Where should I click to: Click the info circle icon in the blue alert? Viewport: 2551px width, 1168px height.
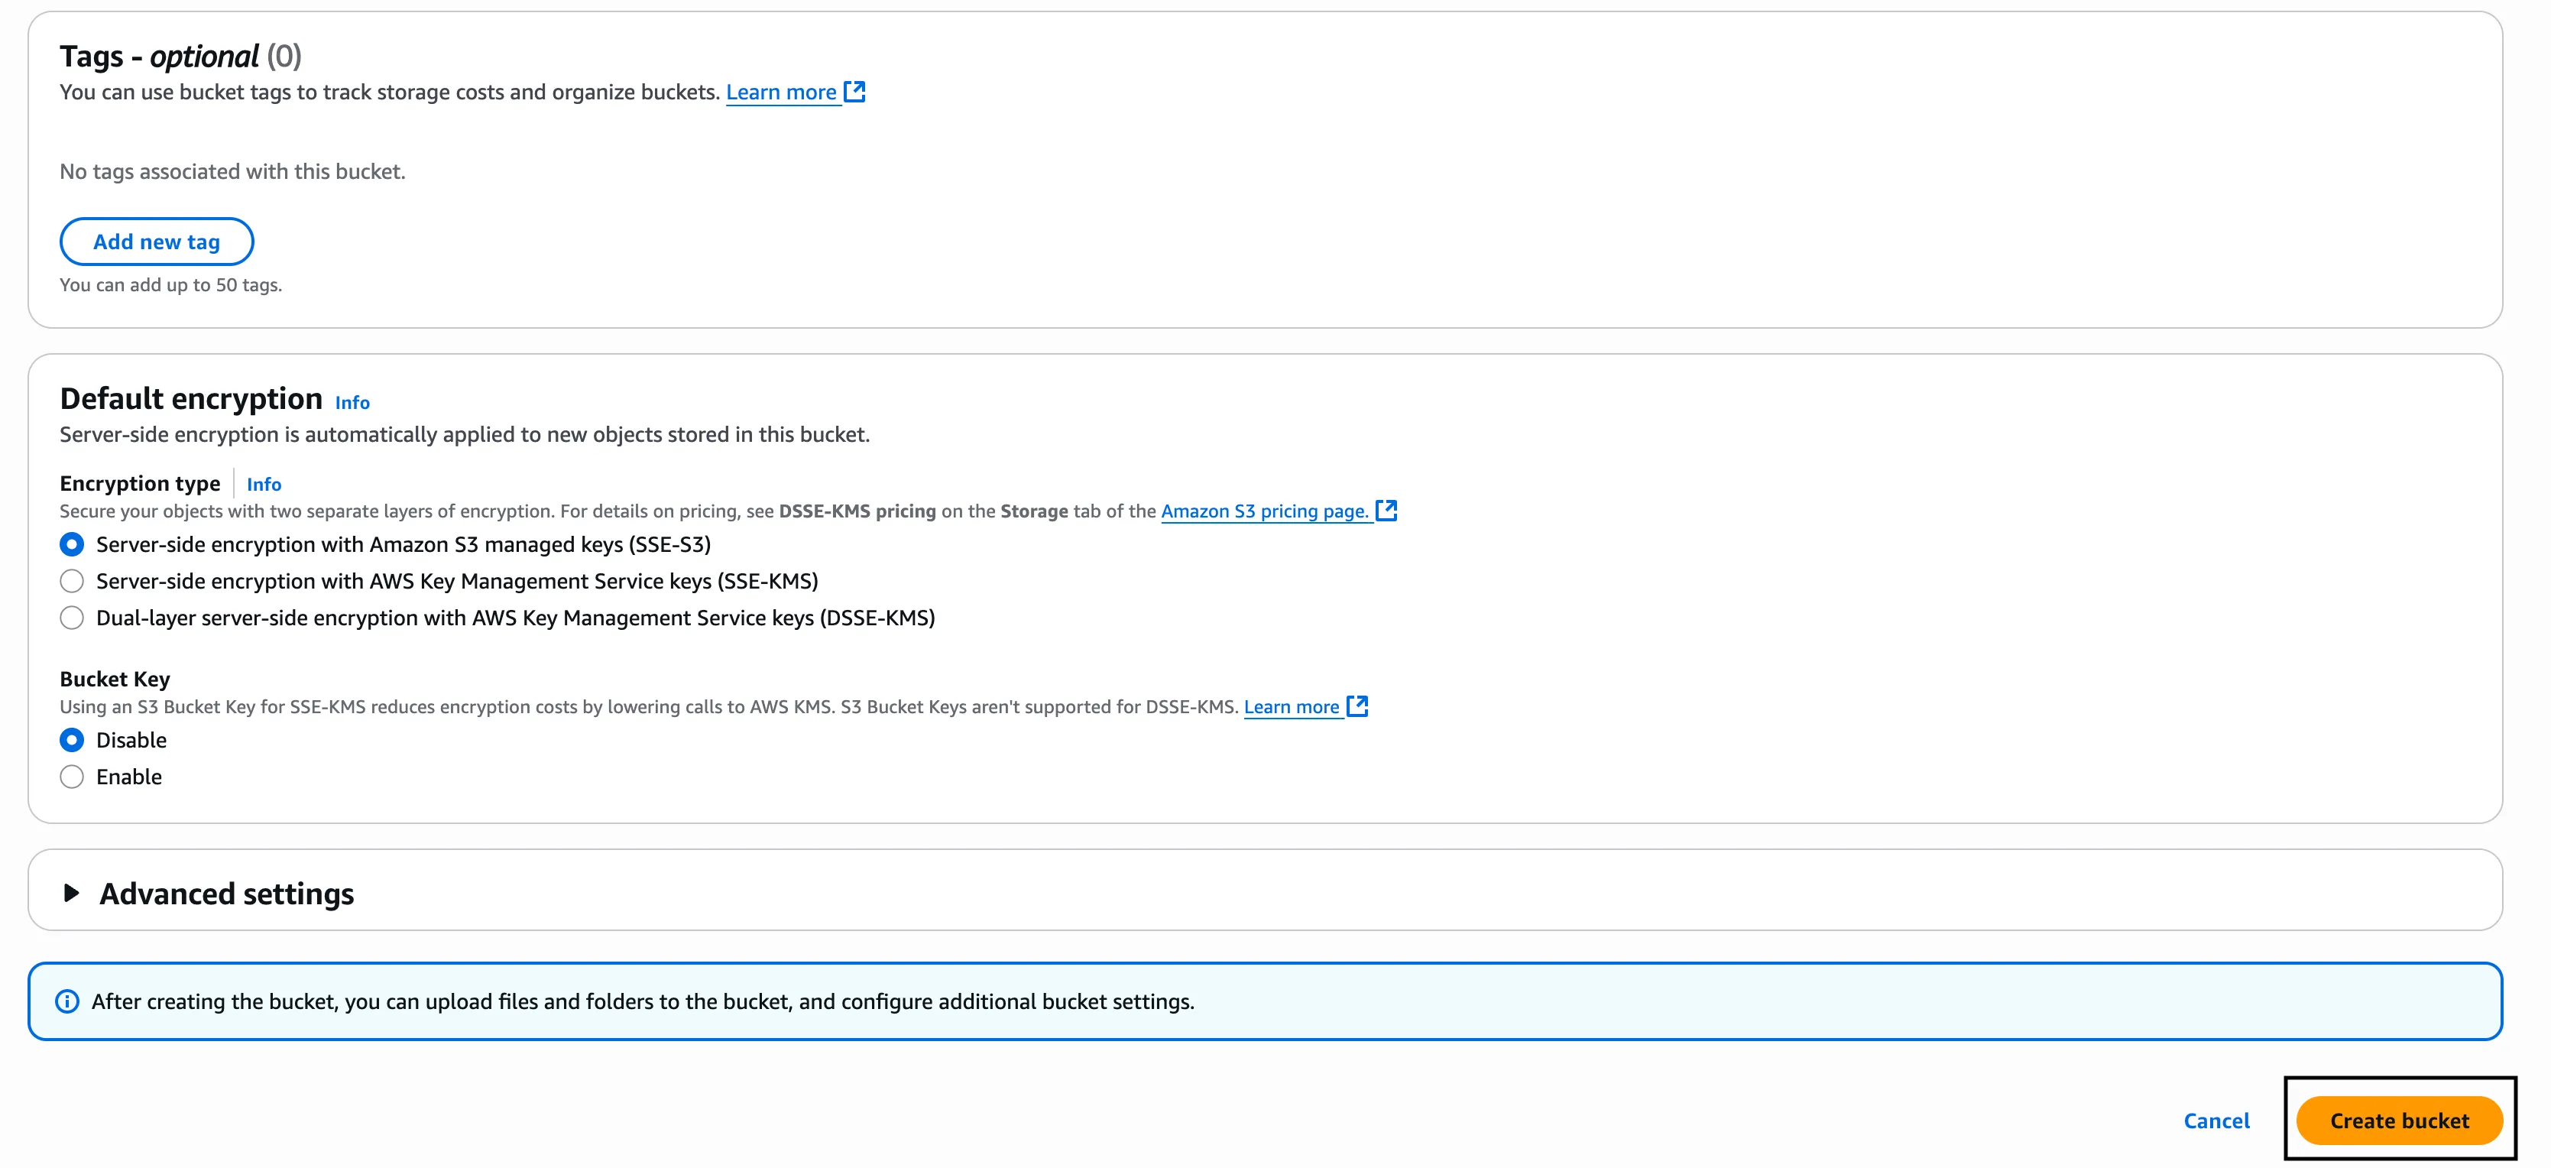point(67,1001)
